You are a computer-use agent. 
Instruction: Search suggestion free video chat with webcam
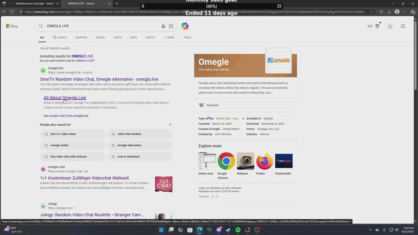(x=73, y=157)
